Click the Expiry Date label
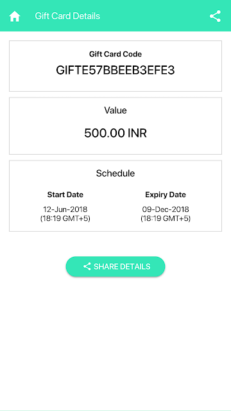This screenshot has height=411, width=231. (166, 195)
